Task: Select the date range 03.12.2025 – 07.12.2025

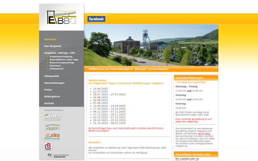Action: tap(109, 118)
